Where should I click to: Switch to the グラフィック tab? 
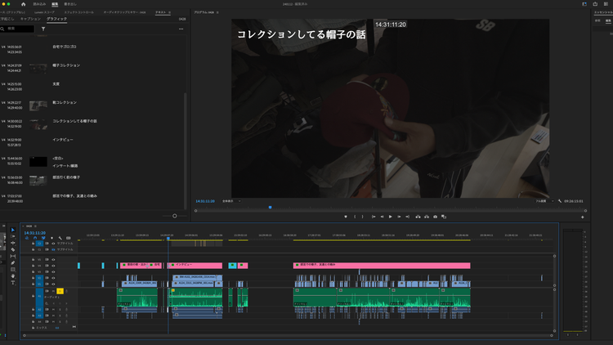click(56, 19)
